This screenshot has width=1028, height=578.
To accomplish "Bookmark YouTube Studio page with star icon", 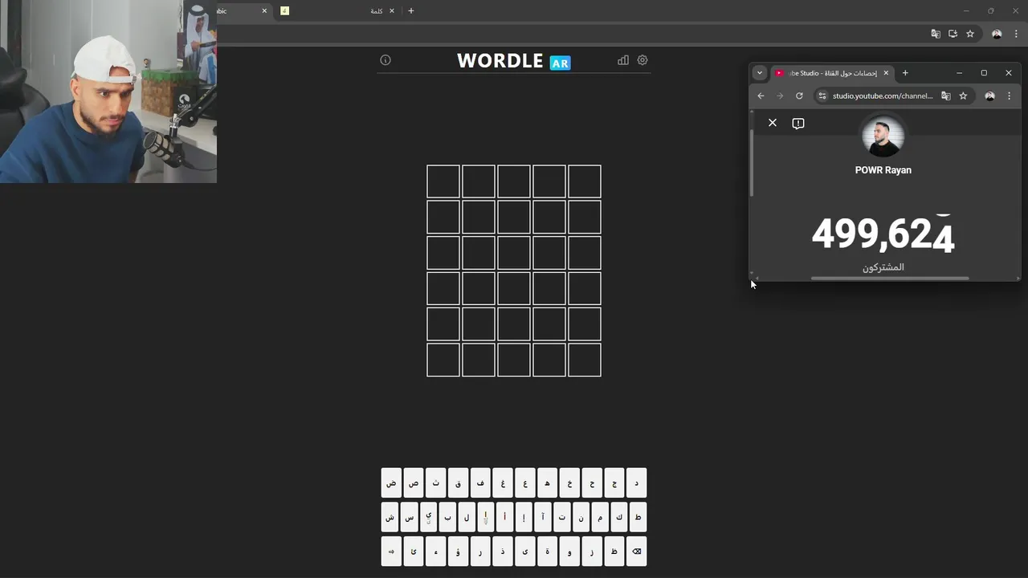I will click(963, 96).
